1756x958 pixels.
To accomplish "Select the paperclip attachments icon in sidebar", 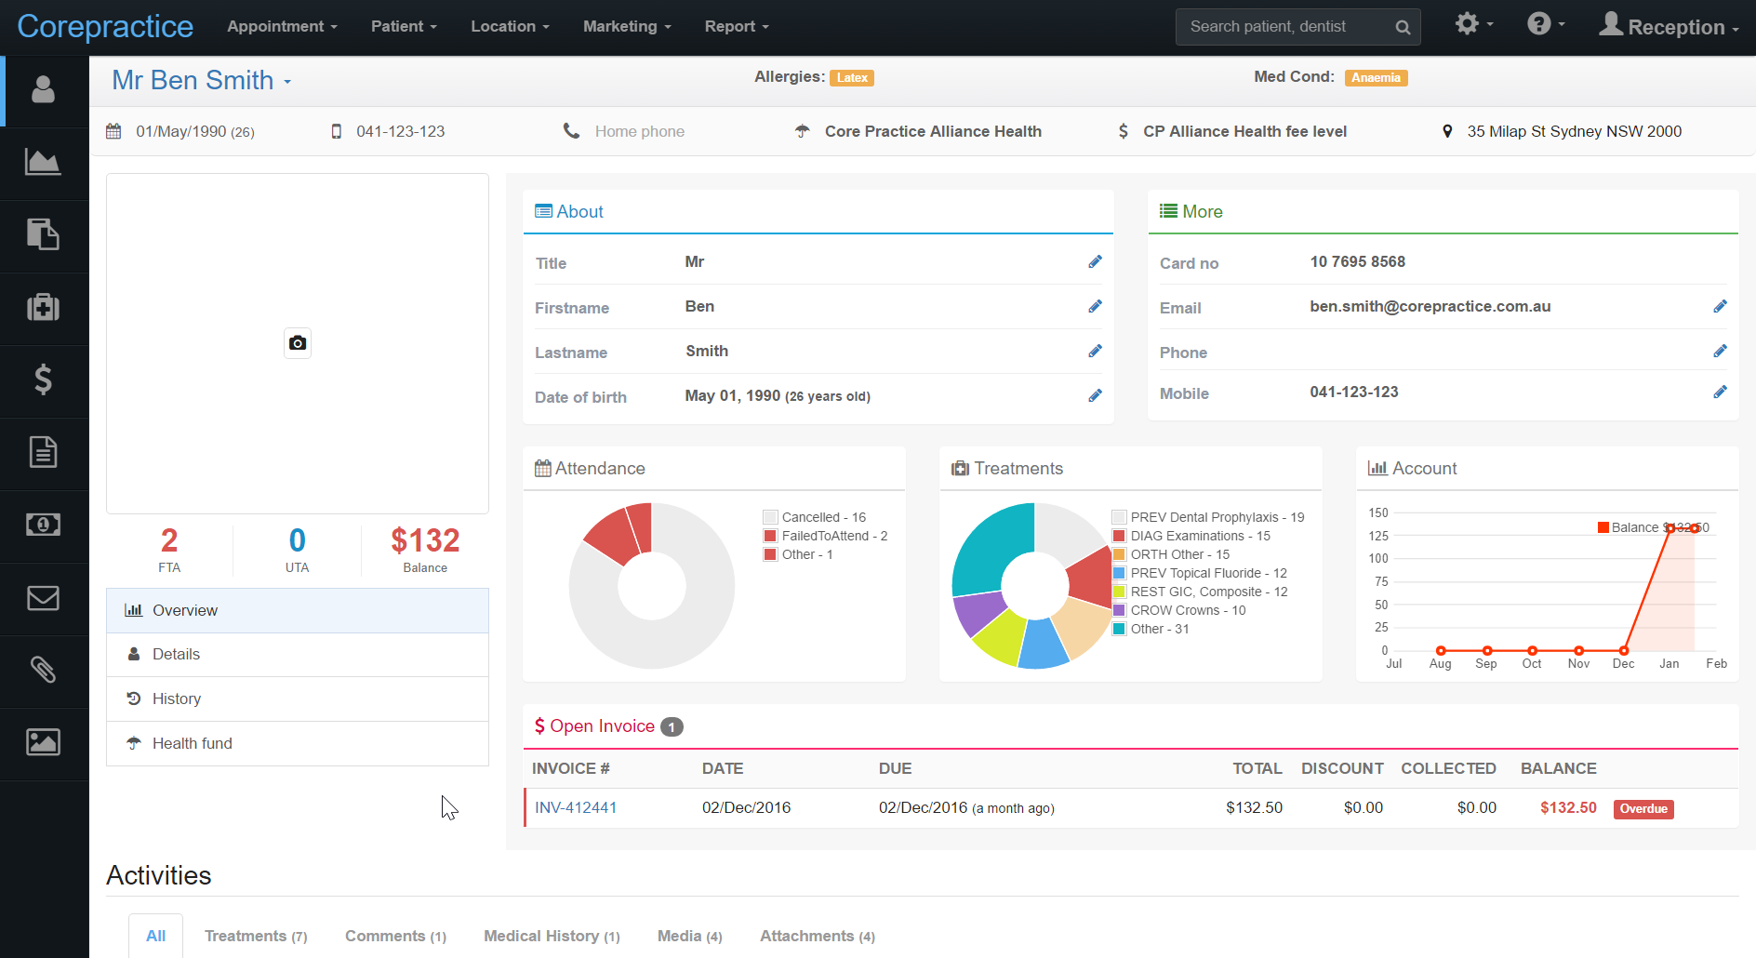I will point(44,671).
